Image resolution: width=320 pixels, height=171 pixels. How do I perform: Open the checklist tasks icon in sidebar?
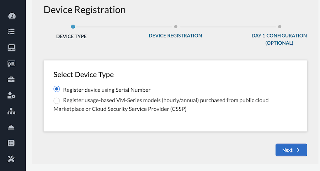click(11, 32)
